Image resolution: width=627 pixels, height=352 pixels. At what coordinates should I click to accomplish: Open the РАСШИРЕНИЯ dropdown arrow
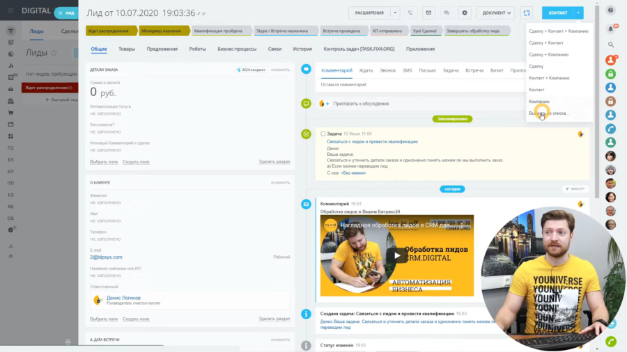click(395, 13)
